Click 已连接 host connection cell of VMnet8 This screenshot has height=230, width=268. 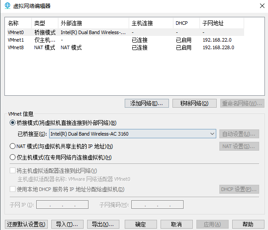pos(140,47)
